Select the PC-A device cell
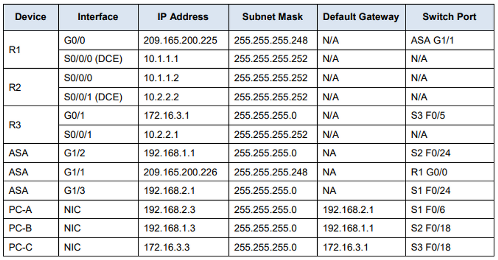 (x=20, y=210)
